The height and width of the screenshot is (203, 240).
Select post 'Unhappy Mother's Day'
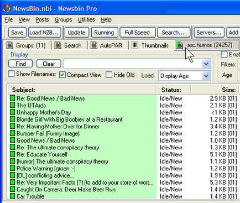click(44, 112)
